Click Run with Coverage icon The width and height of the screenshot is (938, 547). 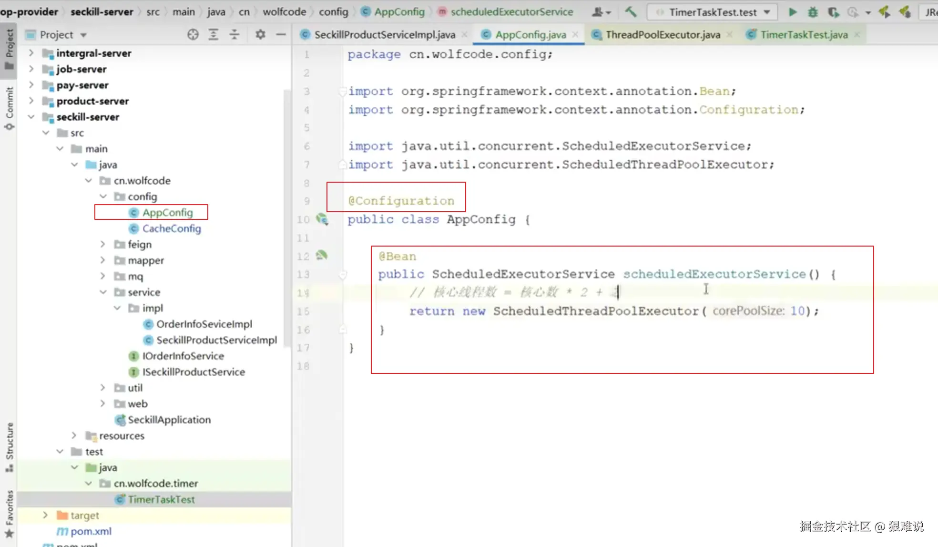pos(833,12)
